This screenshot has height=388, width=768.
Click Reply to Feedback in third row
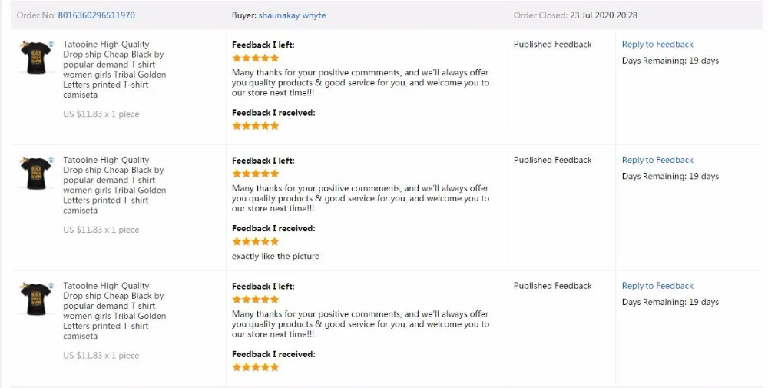click(657, 286)
